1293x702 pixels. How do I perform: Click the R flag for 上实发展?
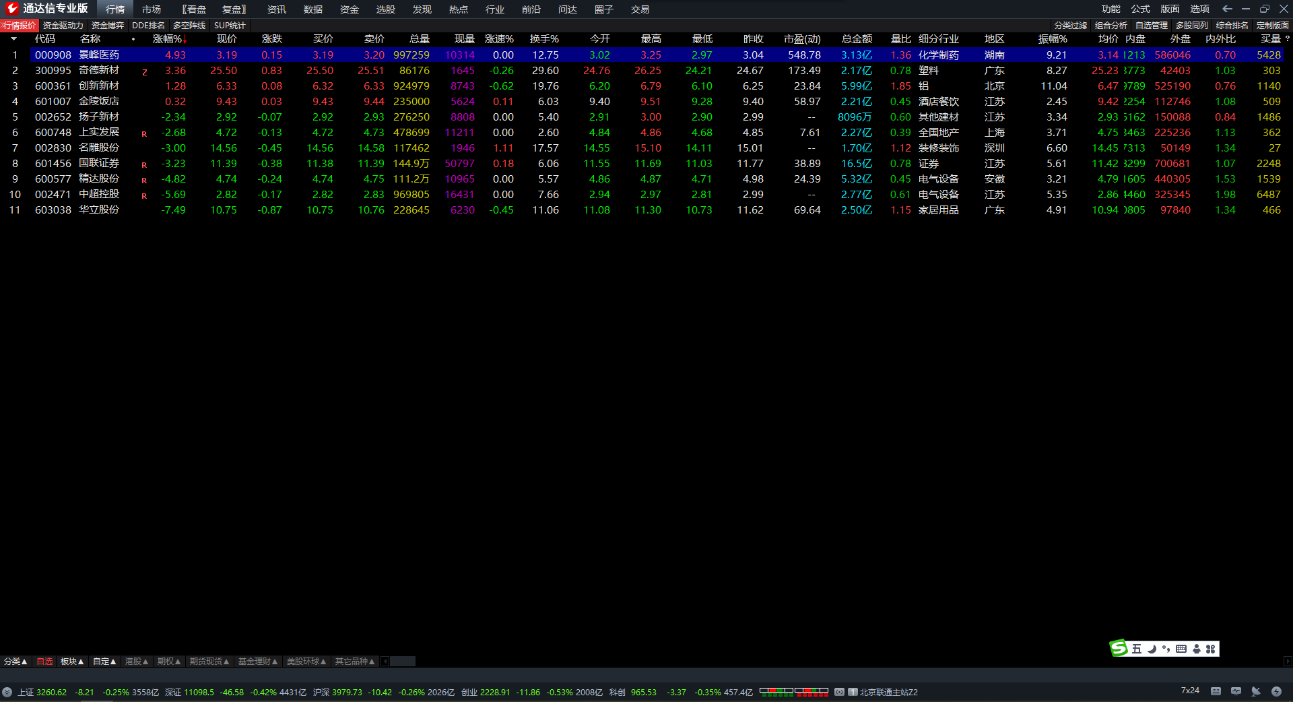(x=144, y=134)
